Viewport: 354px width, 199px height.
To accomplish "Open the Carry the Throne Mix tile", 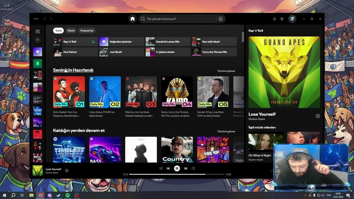I will coord(214,52).
